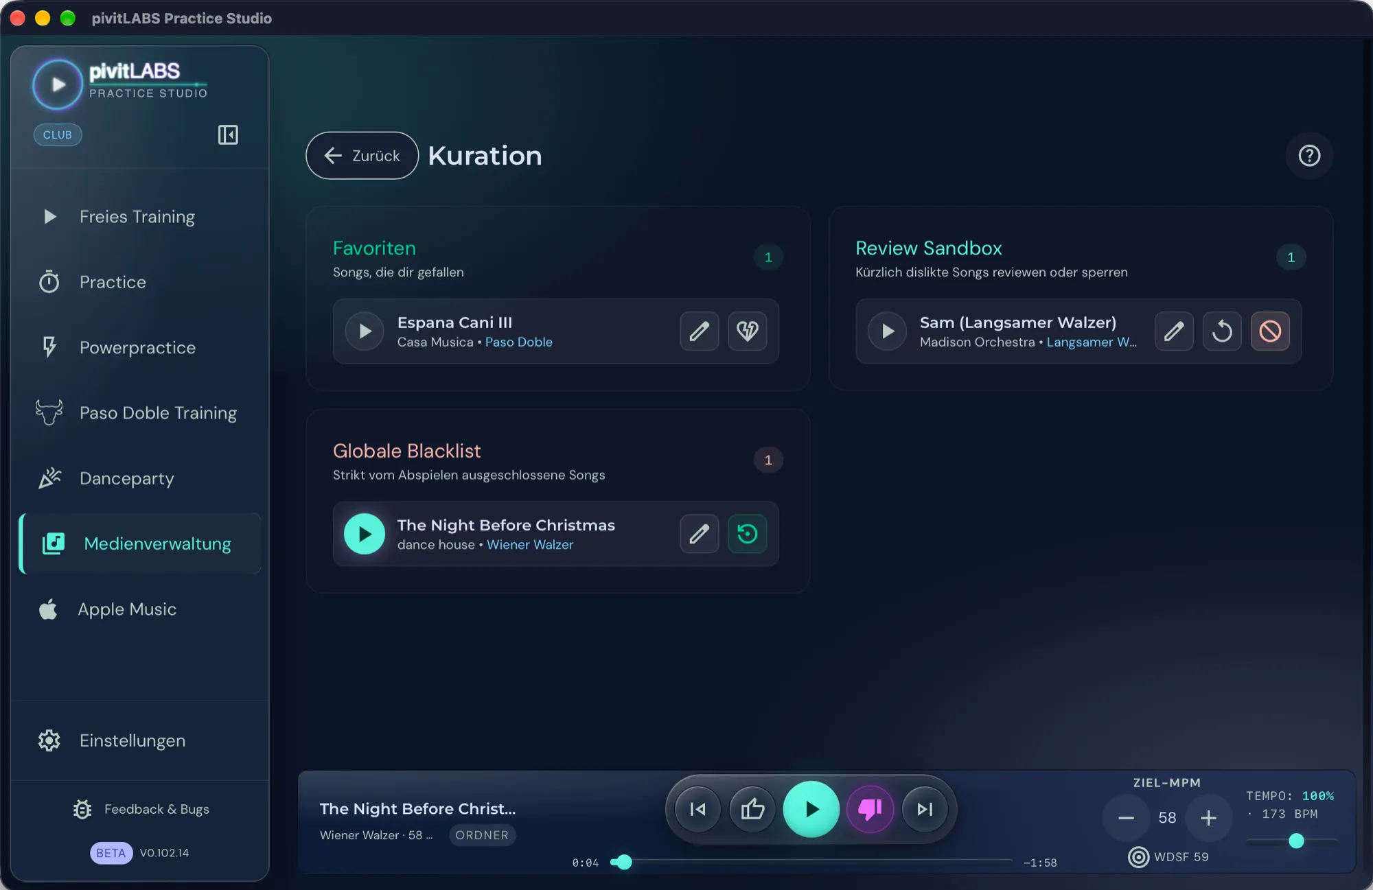Open Feedback & Bugs
This screenshot has width=1373, height=890.
[x=141, y=809]
